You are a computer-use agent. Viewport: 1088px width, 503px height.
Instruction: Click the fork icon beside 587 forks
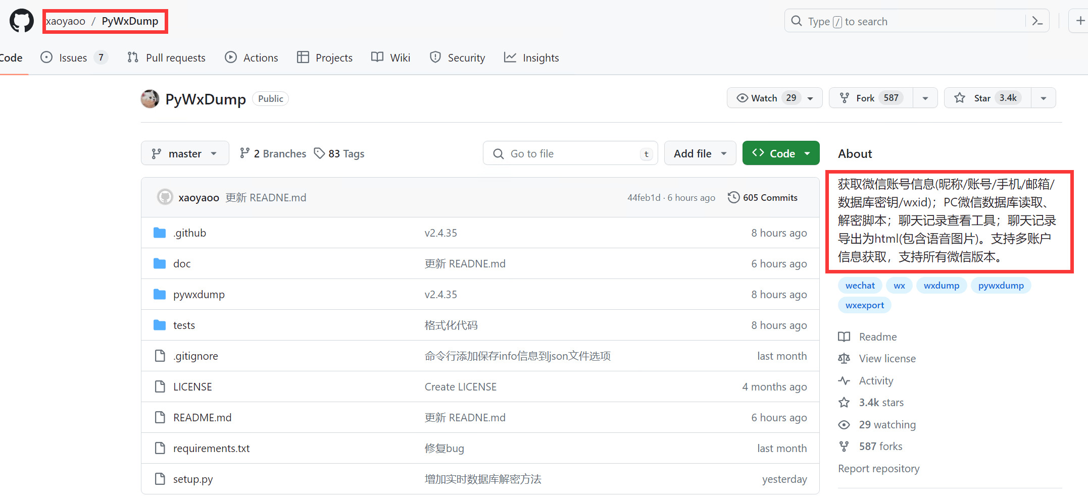844,446
